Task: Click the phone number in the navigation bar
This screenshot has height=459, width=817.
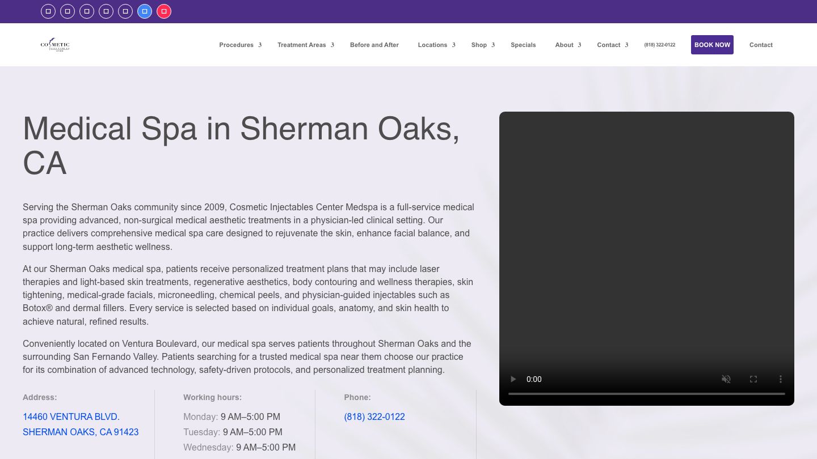Action: (x=659, y=45)
